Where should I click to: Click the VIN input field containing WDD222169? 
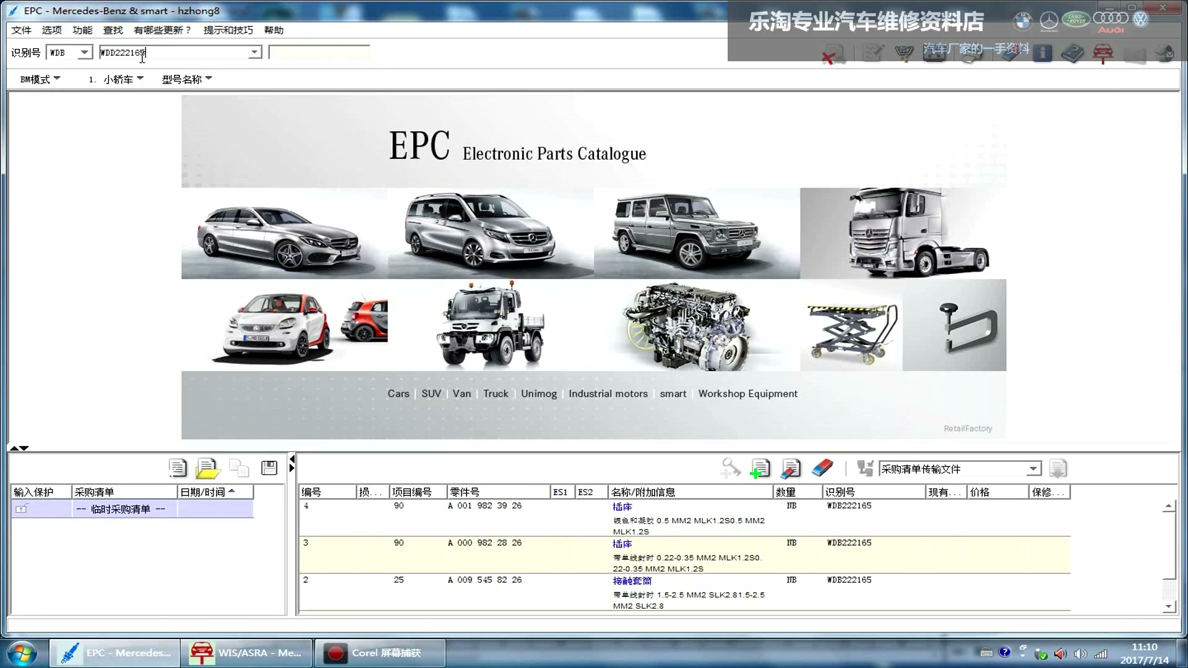pos(174,53)
